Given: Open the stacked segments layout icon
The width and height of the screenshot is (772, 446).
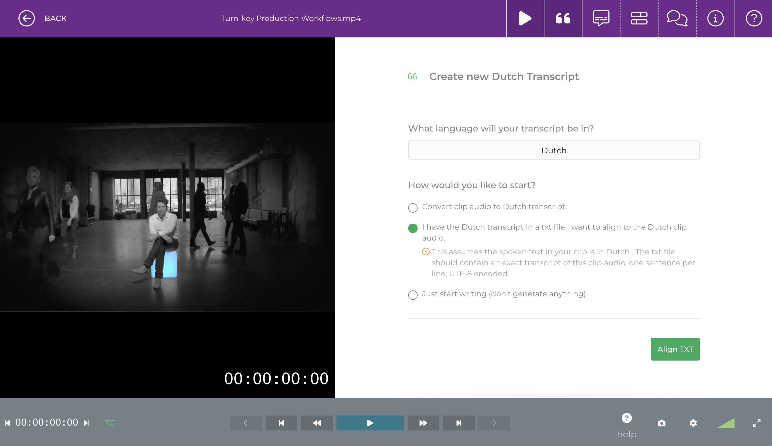Looking at the screenshot, I should click(639, 18).
